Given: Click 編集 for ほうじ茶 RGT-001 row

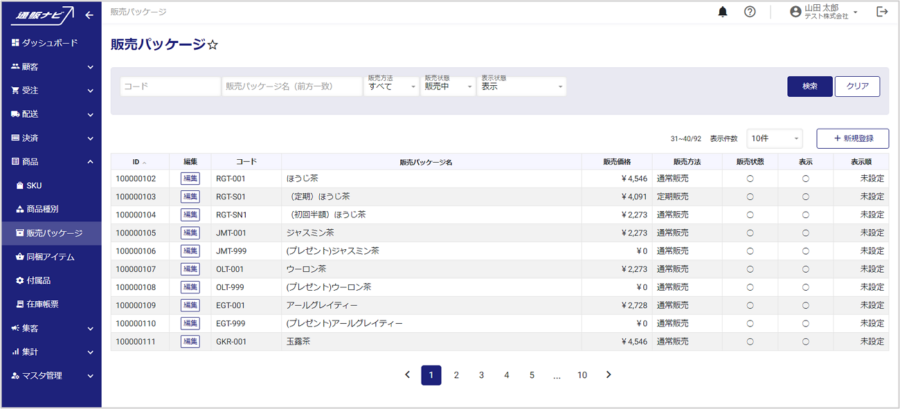Looking at the screenshot, I should click(190, 179).
